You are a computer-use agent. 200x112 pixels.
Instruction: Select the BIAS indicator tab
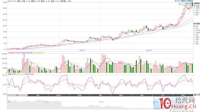point(121,95)
